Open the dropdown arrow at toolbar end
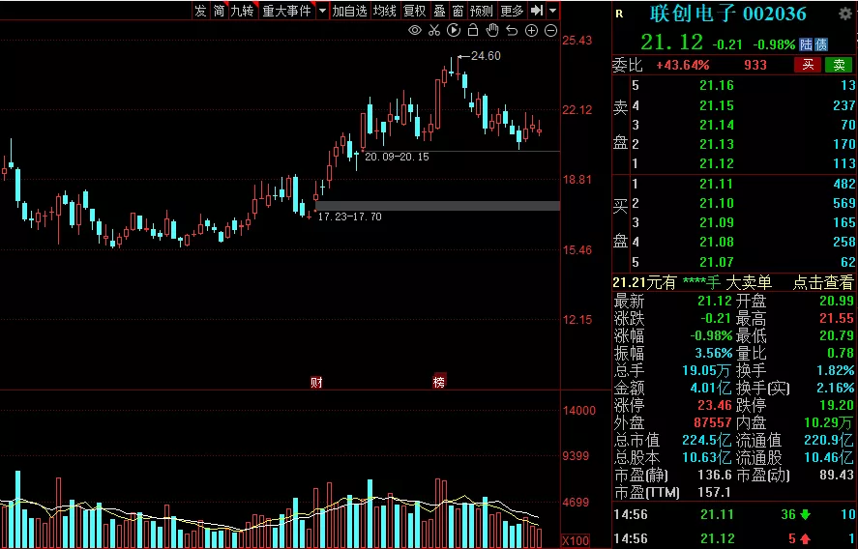Viewport: 858px width, 549px height. coord(552,11)
